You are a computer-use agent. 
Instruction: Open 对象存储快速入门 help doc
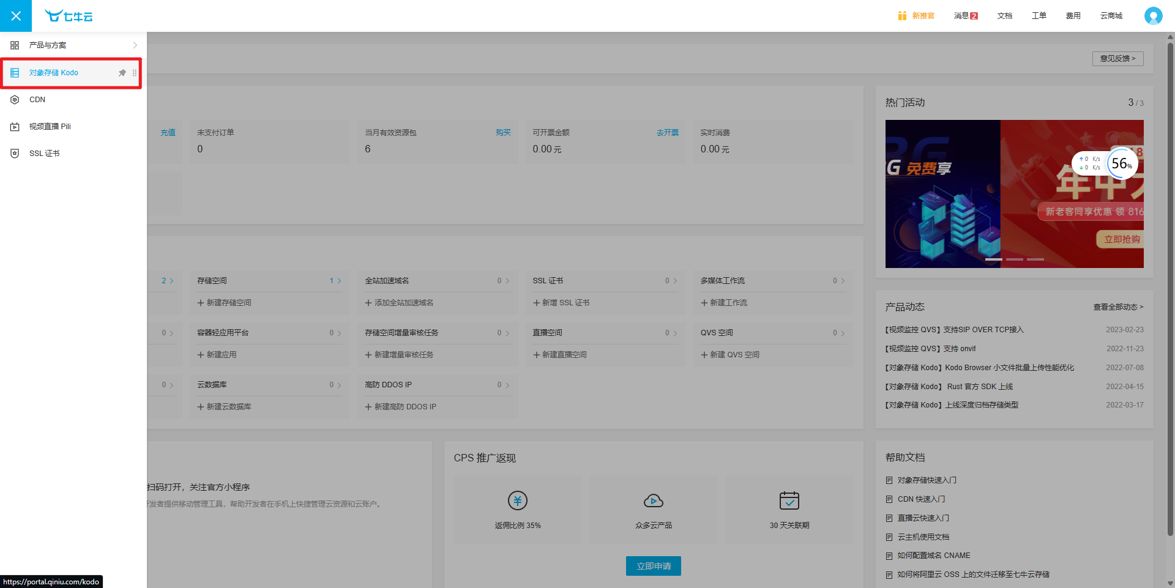[927, 480]
